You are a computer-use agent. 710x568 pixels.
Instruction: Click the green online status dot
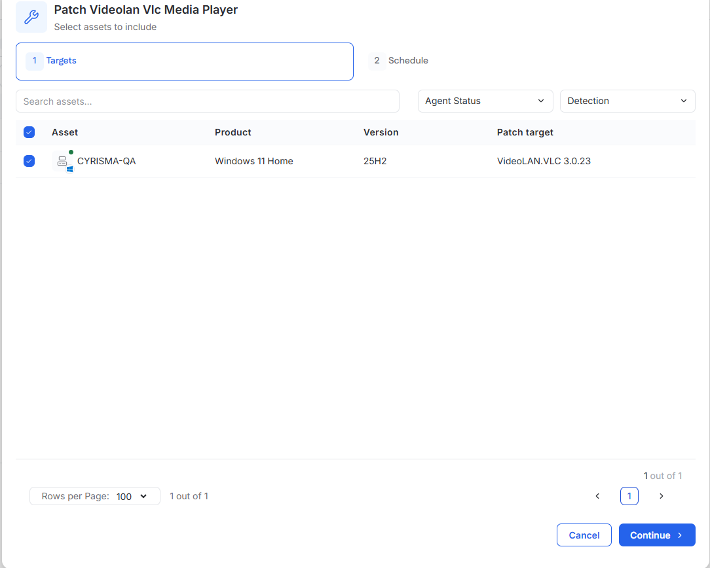71,152
